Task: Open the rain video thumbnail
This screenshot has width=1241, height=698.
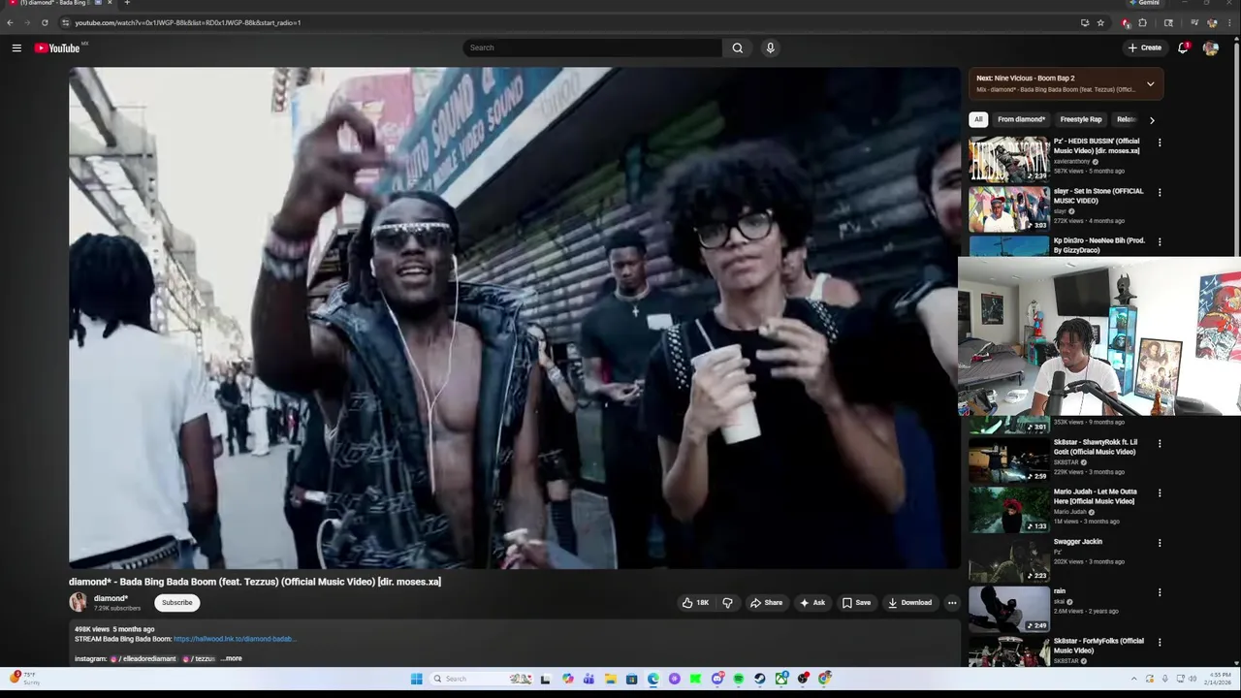Action: coord(1008,608)
